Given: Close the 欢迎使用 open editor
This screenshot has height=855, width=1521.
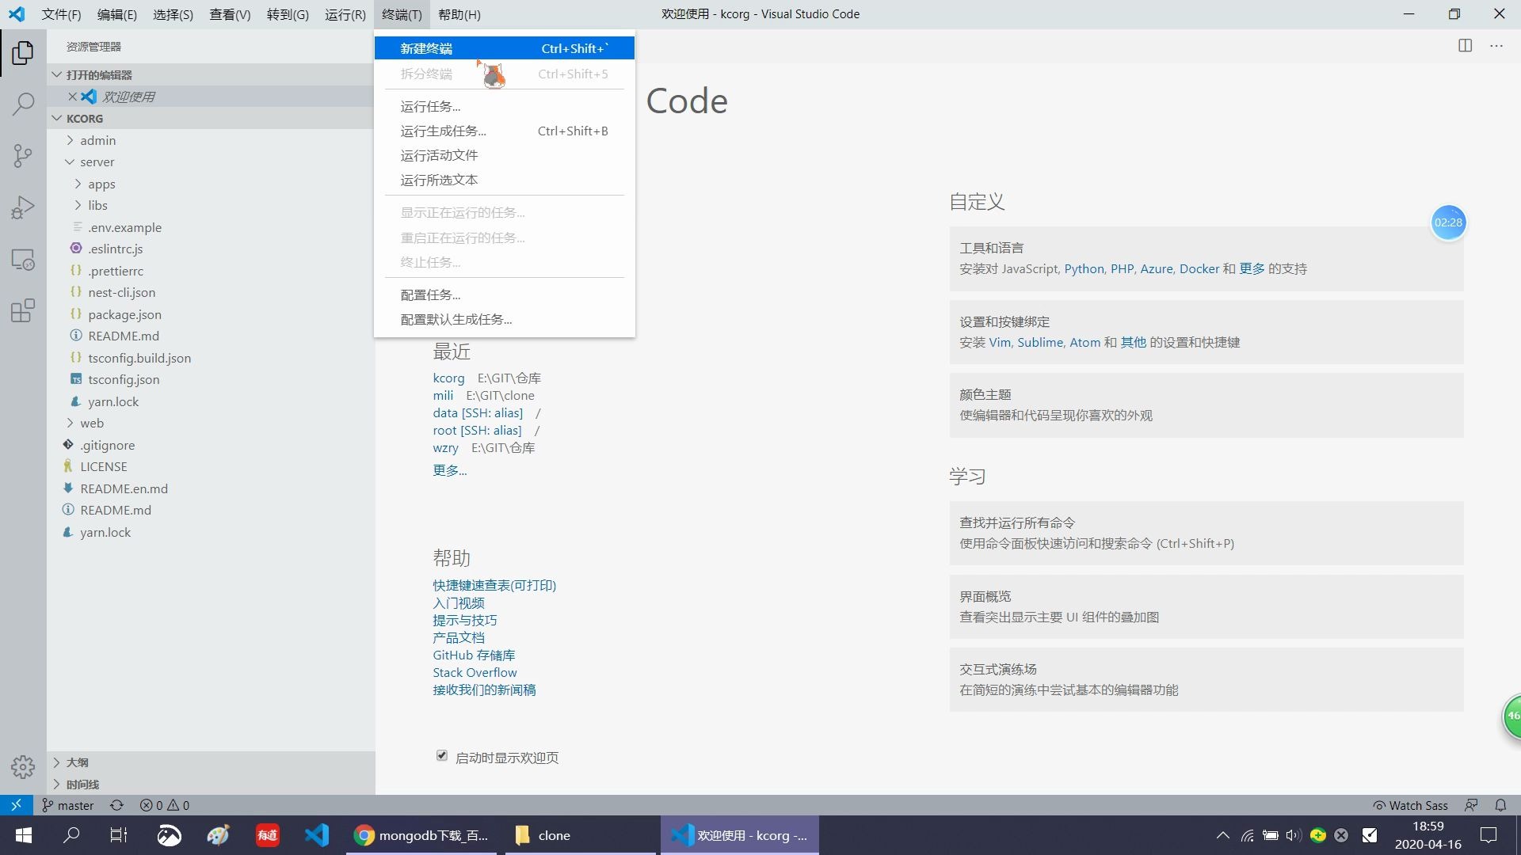Looking at the screenshot, I should [x=72, y=97].
